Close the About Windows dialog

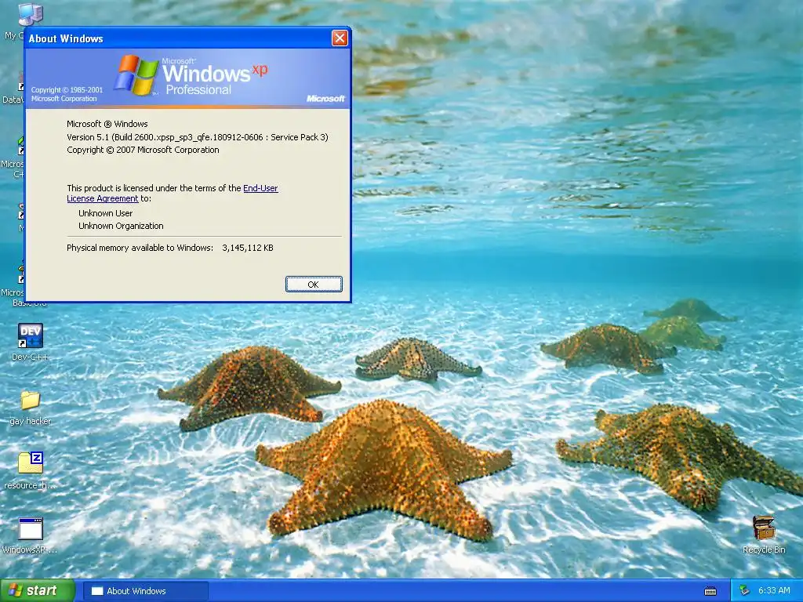pos(340,38)
